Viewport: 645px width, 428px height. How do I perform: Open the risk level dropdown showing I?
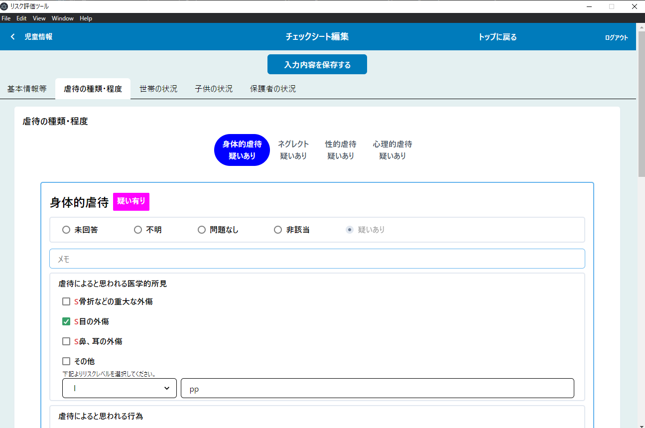pos(120,388)
